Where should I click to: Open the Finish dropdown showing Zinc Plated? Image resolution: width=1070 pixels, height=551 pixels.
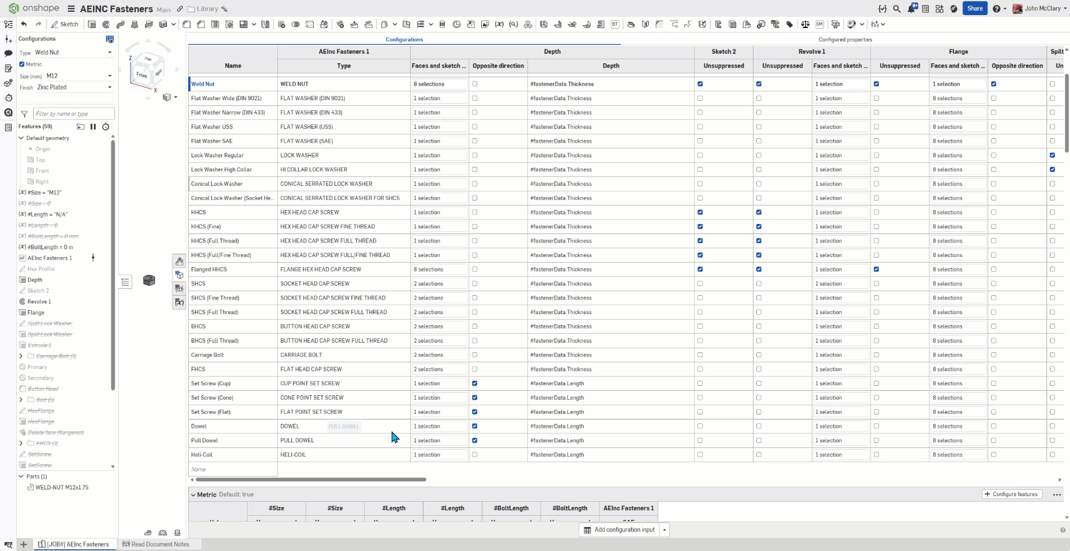tap(75, 87)
